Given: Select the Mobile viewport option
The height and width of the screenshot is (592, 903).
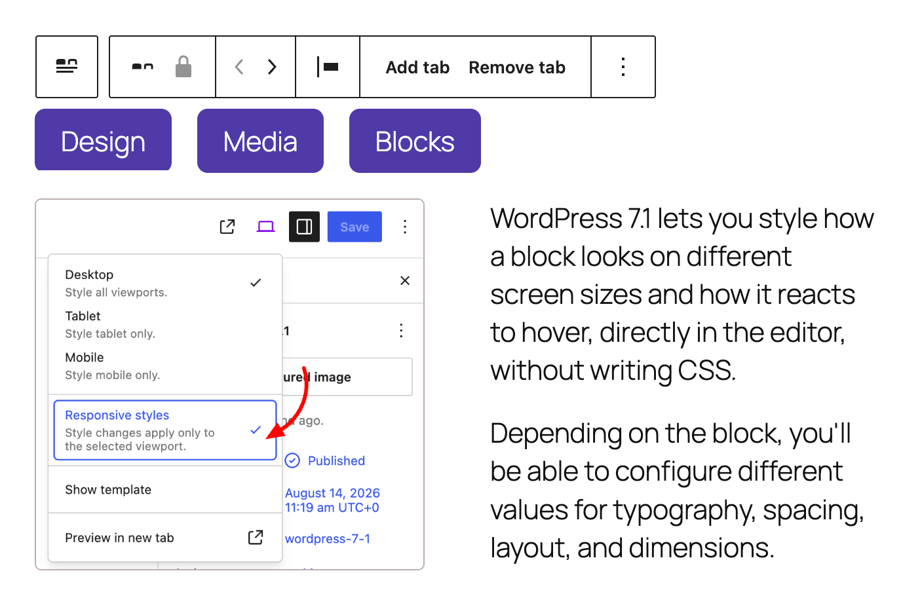Looking at the screenshot, I should coord(165,365).
